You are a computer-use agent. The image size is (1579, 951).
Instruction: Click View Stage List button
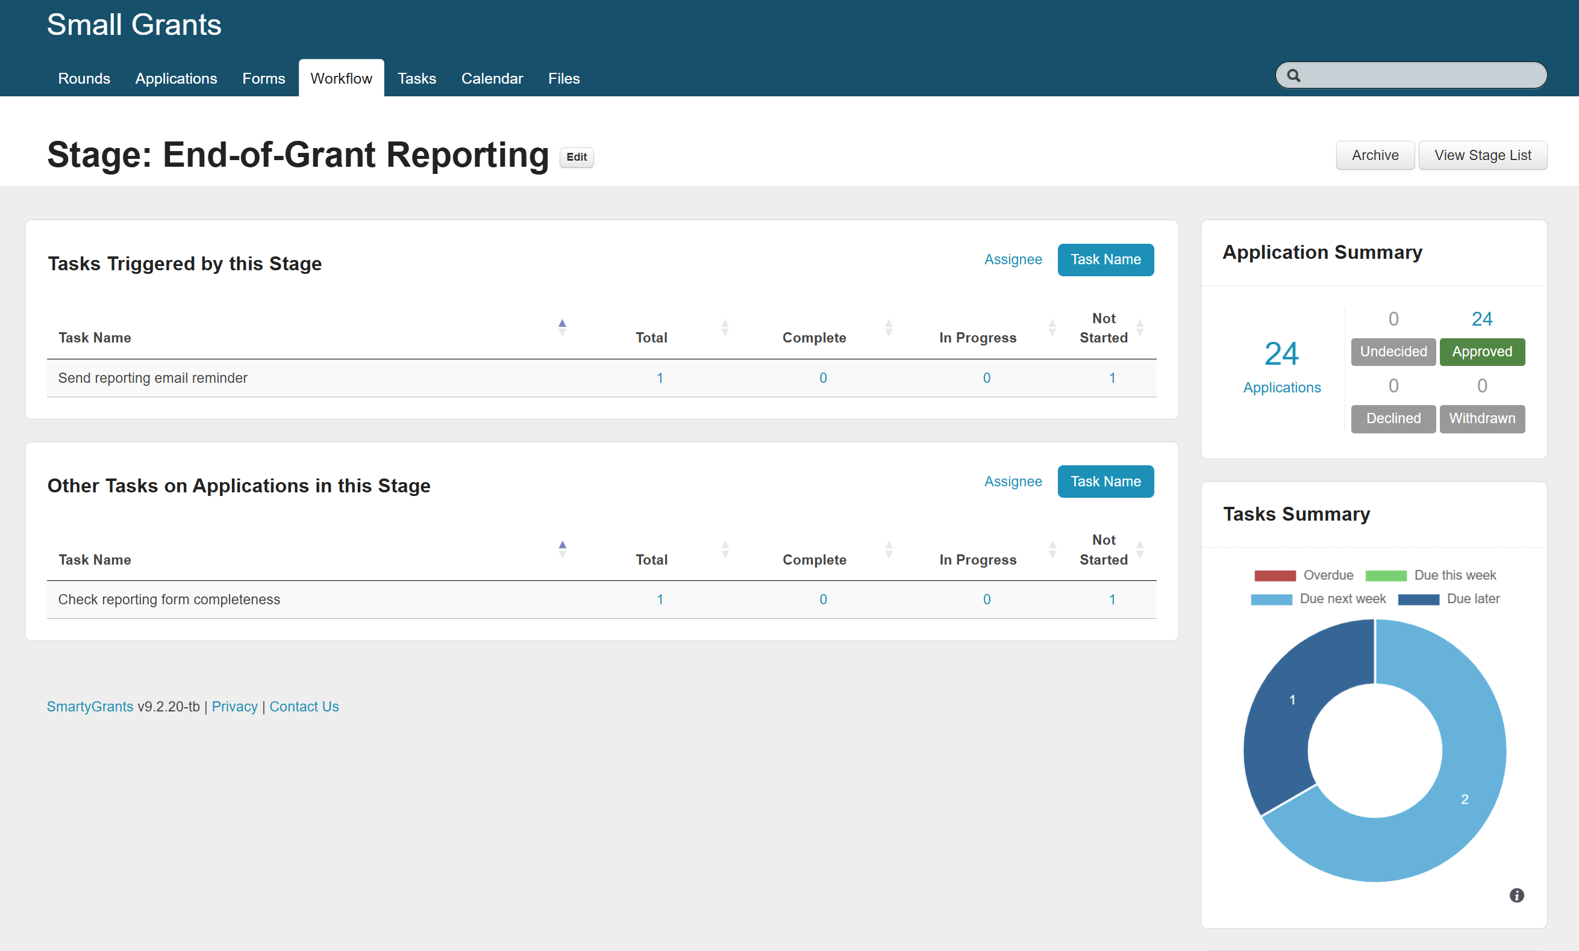click(1483, 156)
